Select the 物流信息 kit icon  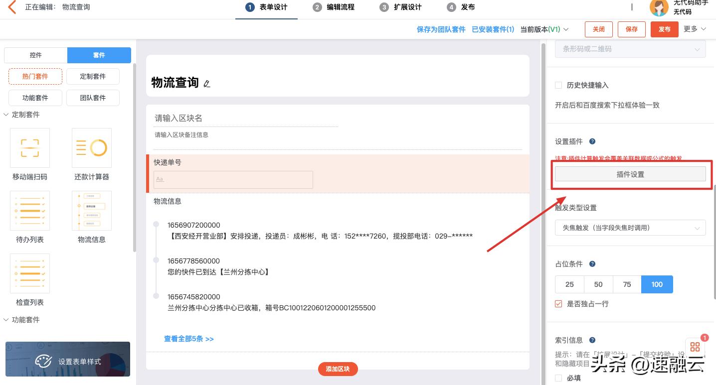pos(91,210)
